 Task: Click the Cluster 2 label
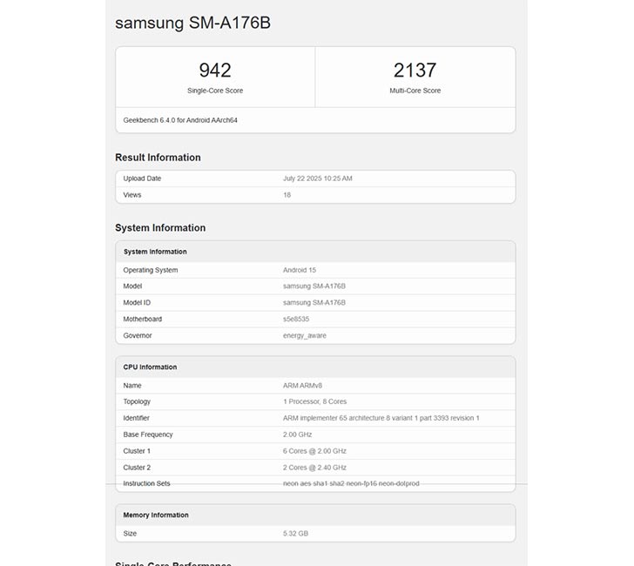point(137,468)
